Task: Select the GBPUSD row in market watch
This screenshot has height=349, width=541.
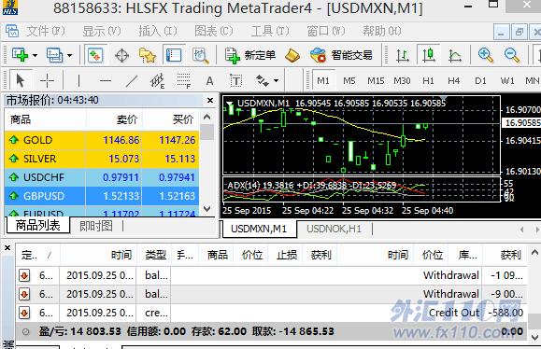Action: pos(102,196)
